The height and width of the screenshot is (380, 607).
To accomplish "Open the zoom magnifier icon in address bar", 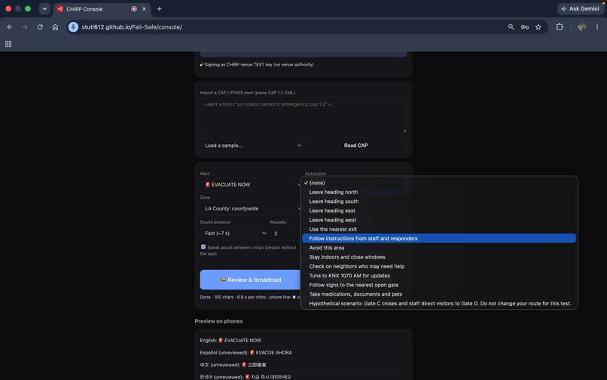I will point(511,27).
